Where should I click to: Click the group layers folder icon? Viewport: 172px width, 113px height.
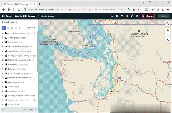[12, 28]
